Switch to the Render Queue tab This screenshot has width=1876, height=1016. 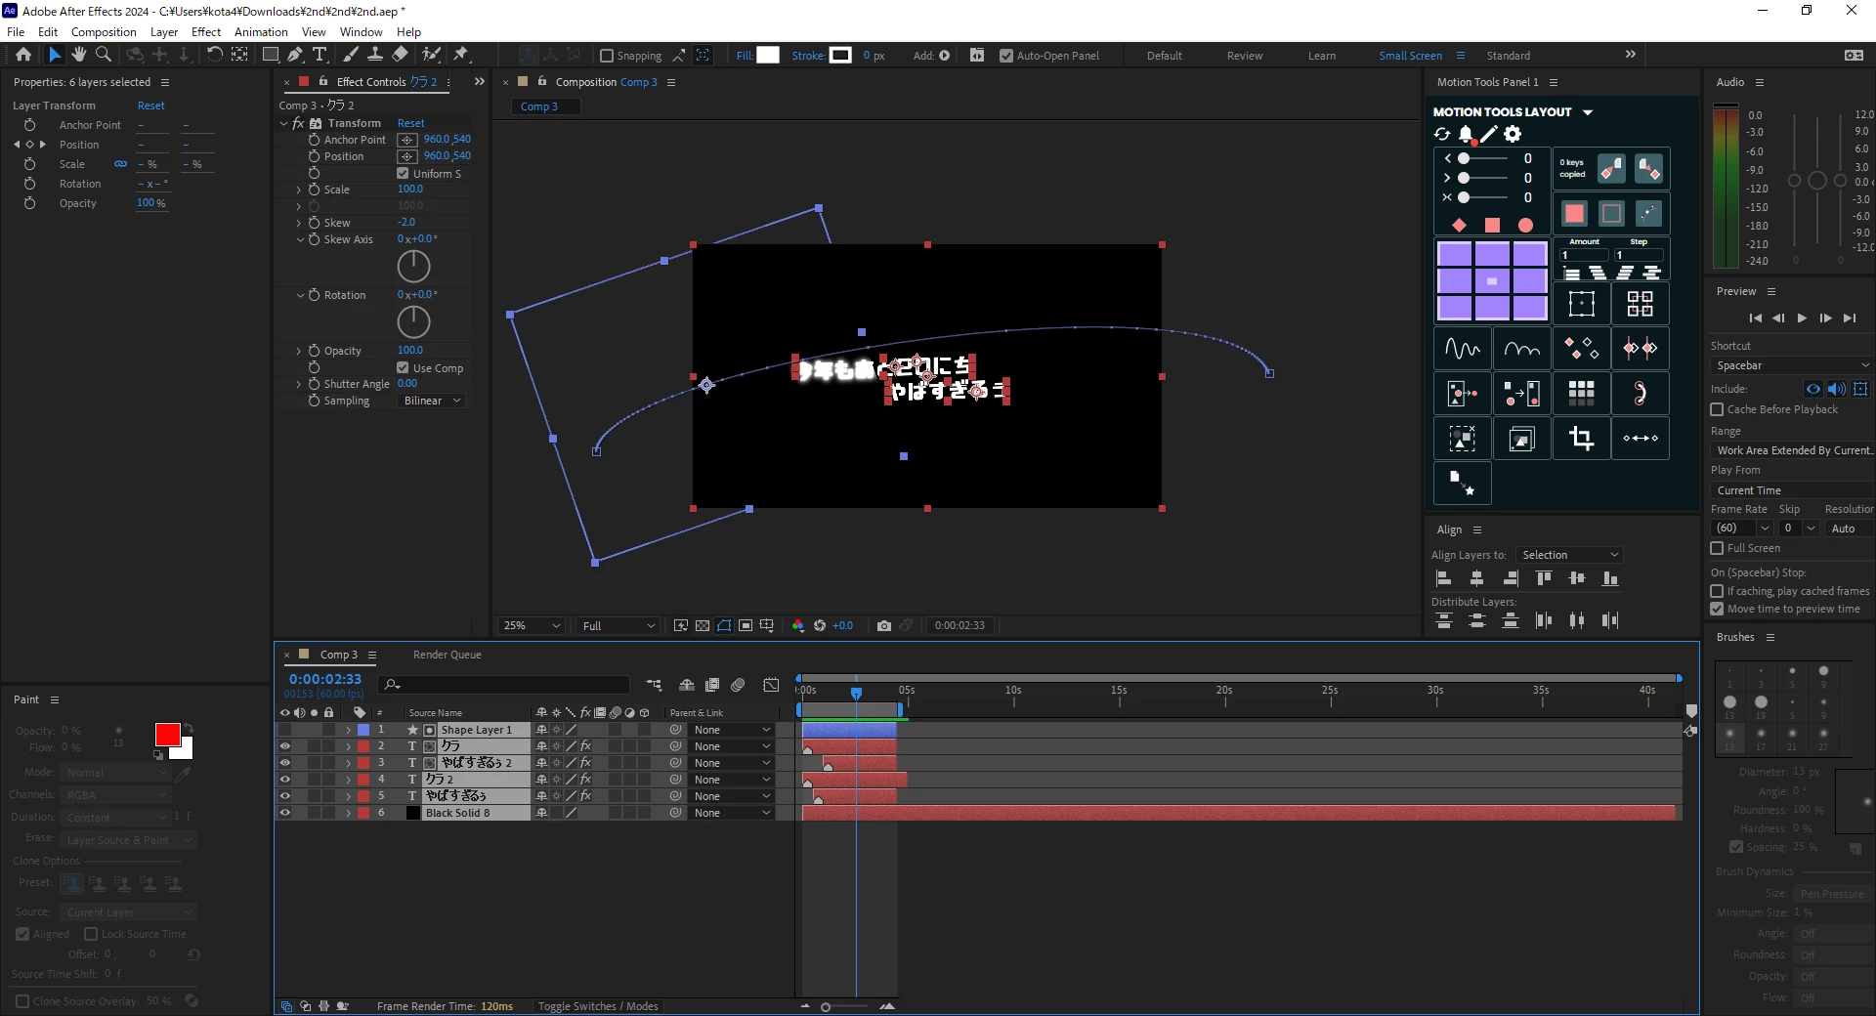pyautogui.click(x=447, y=656)
